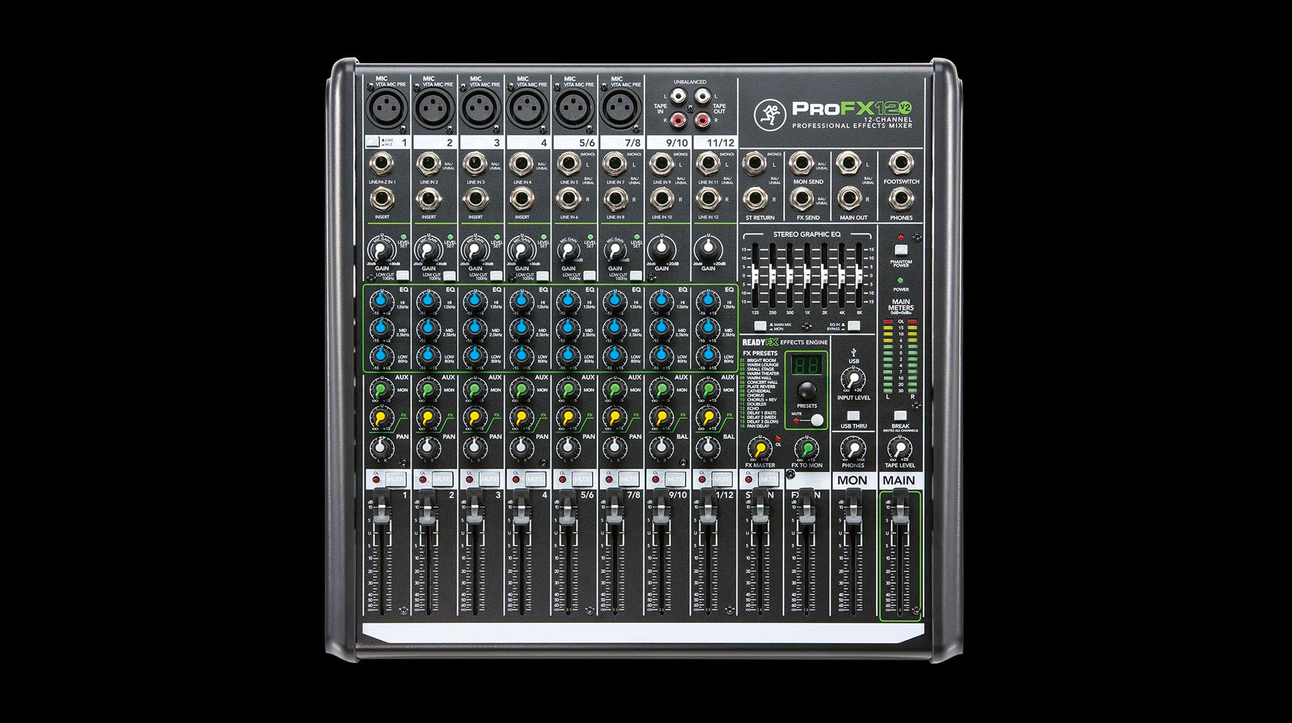
Task: Click the Line/Hi-Z In 1 jack
Action: point(382,165)
